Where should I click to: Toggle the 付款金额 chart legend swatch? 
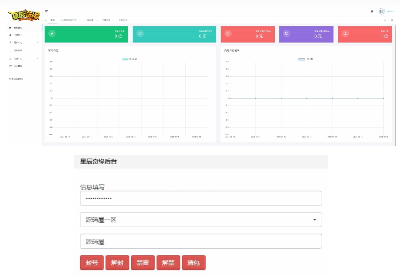[x=301, y=59]
